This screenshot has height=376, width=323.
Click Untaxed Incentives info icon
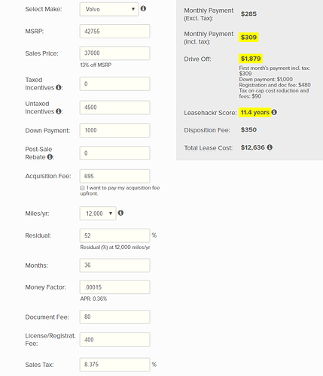point(59,111)
